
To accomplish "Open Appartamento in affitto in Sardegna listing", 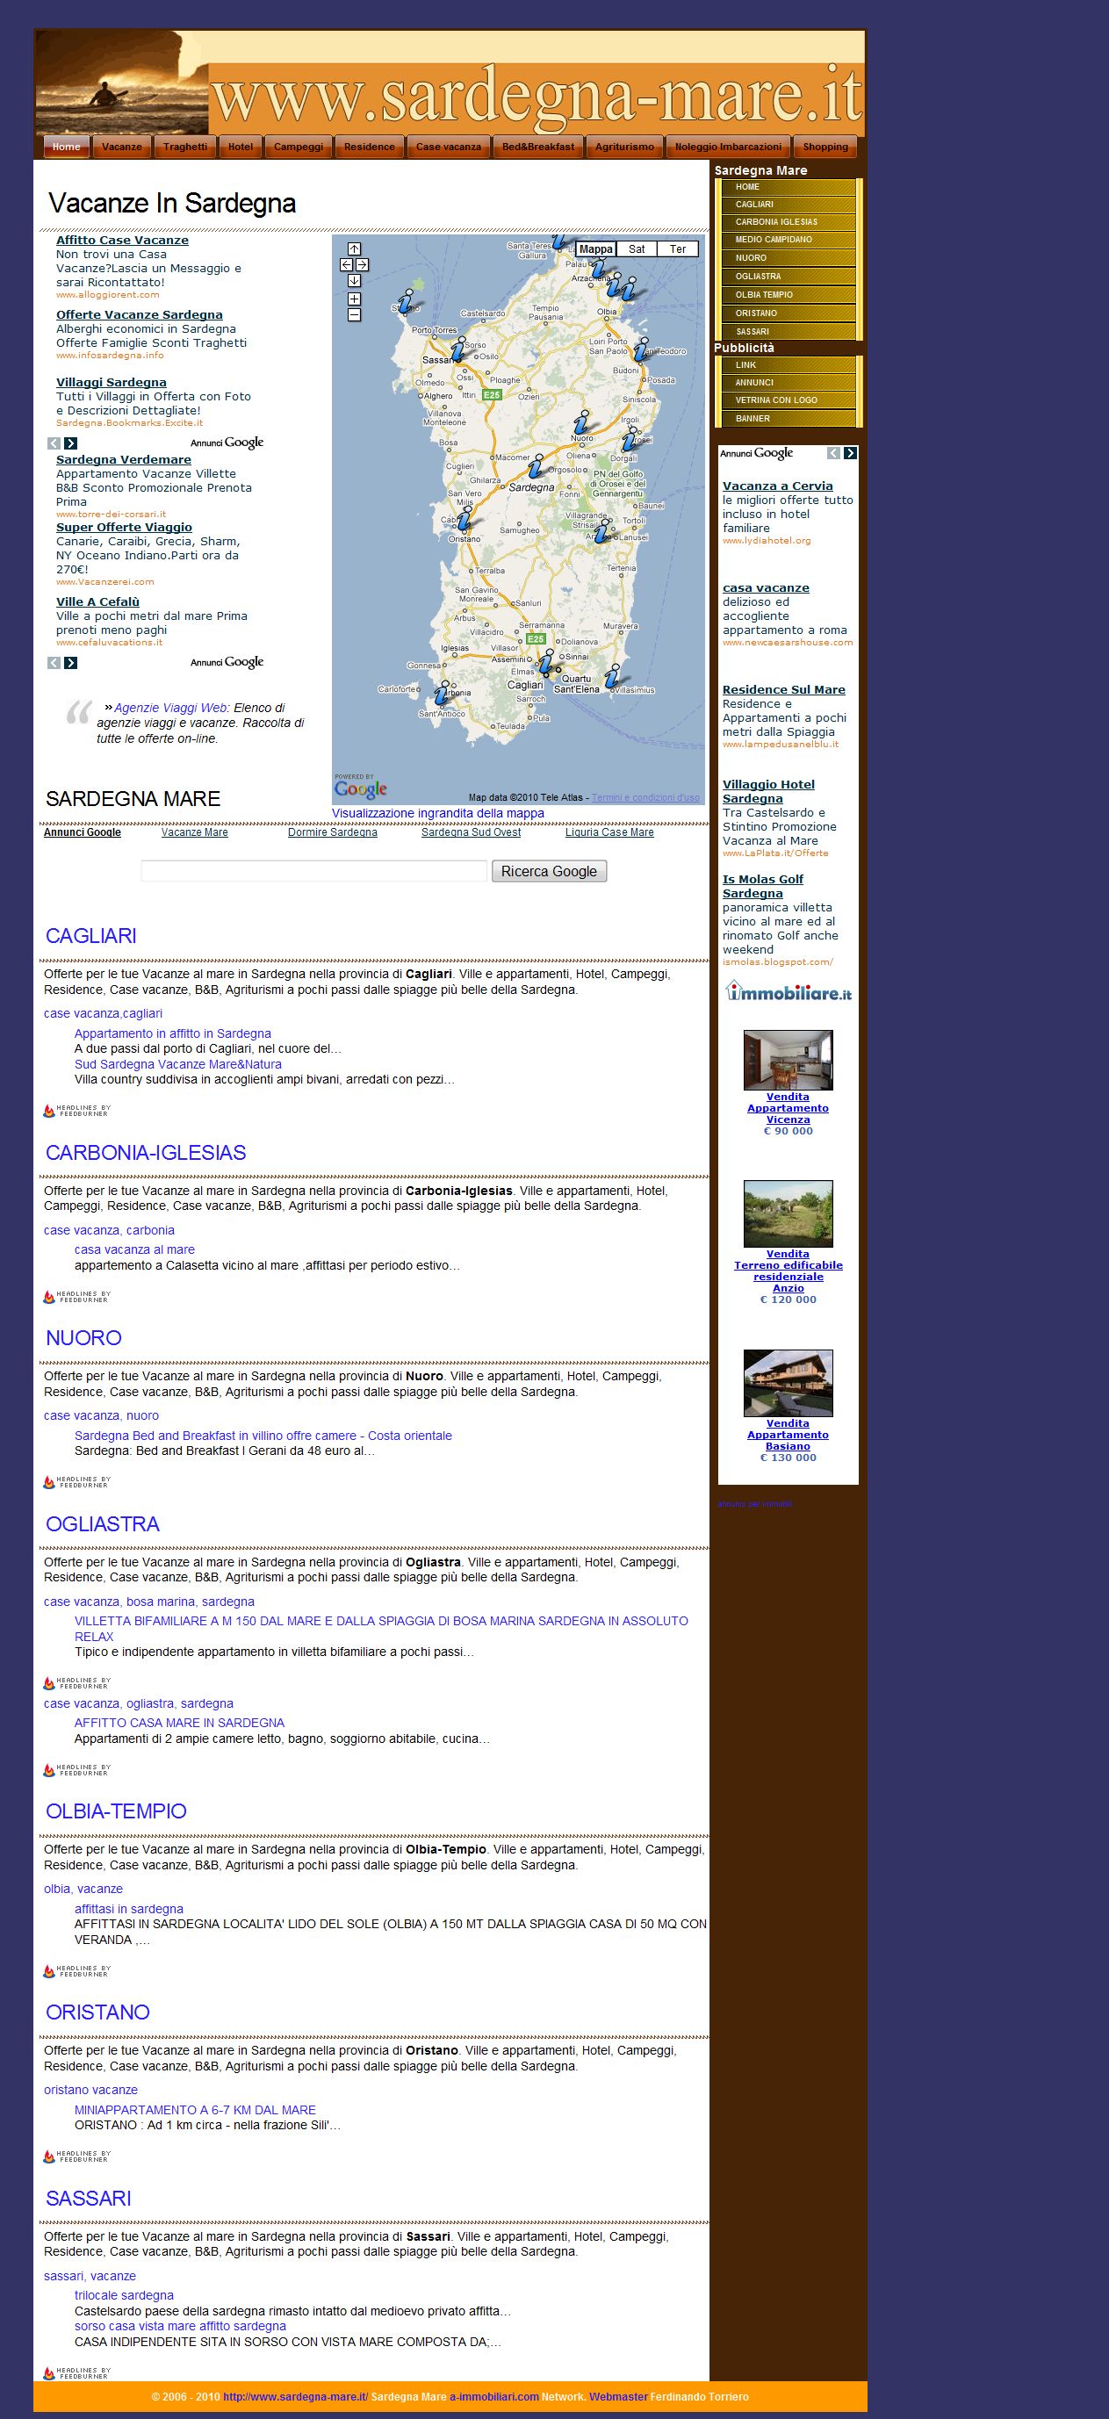I will [173, 1033].
